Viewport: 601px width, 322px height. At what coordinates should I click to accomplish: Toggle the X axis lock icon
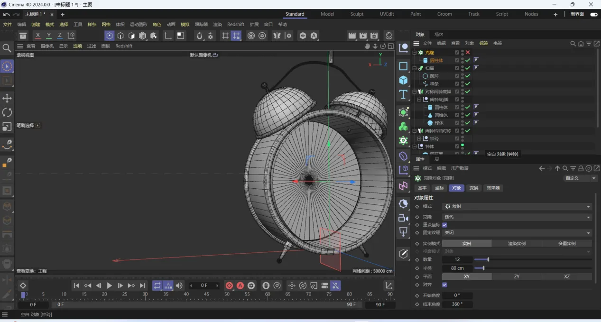38,36
